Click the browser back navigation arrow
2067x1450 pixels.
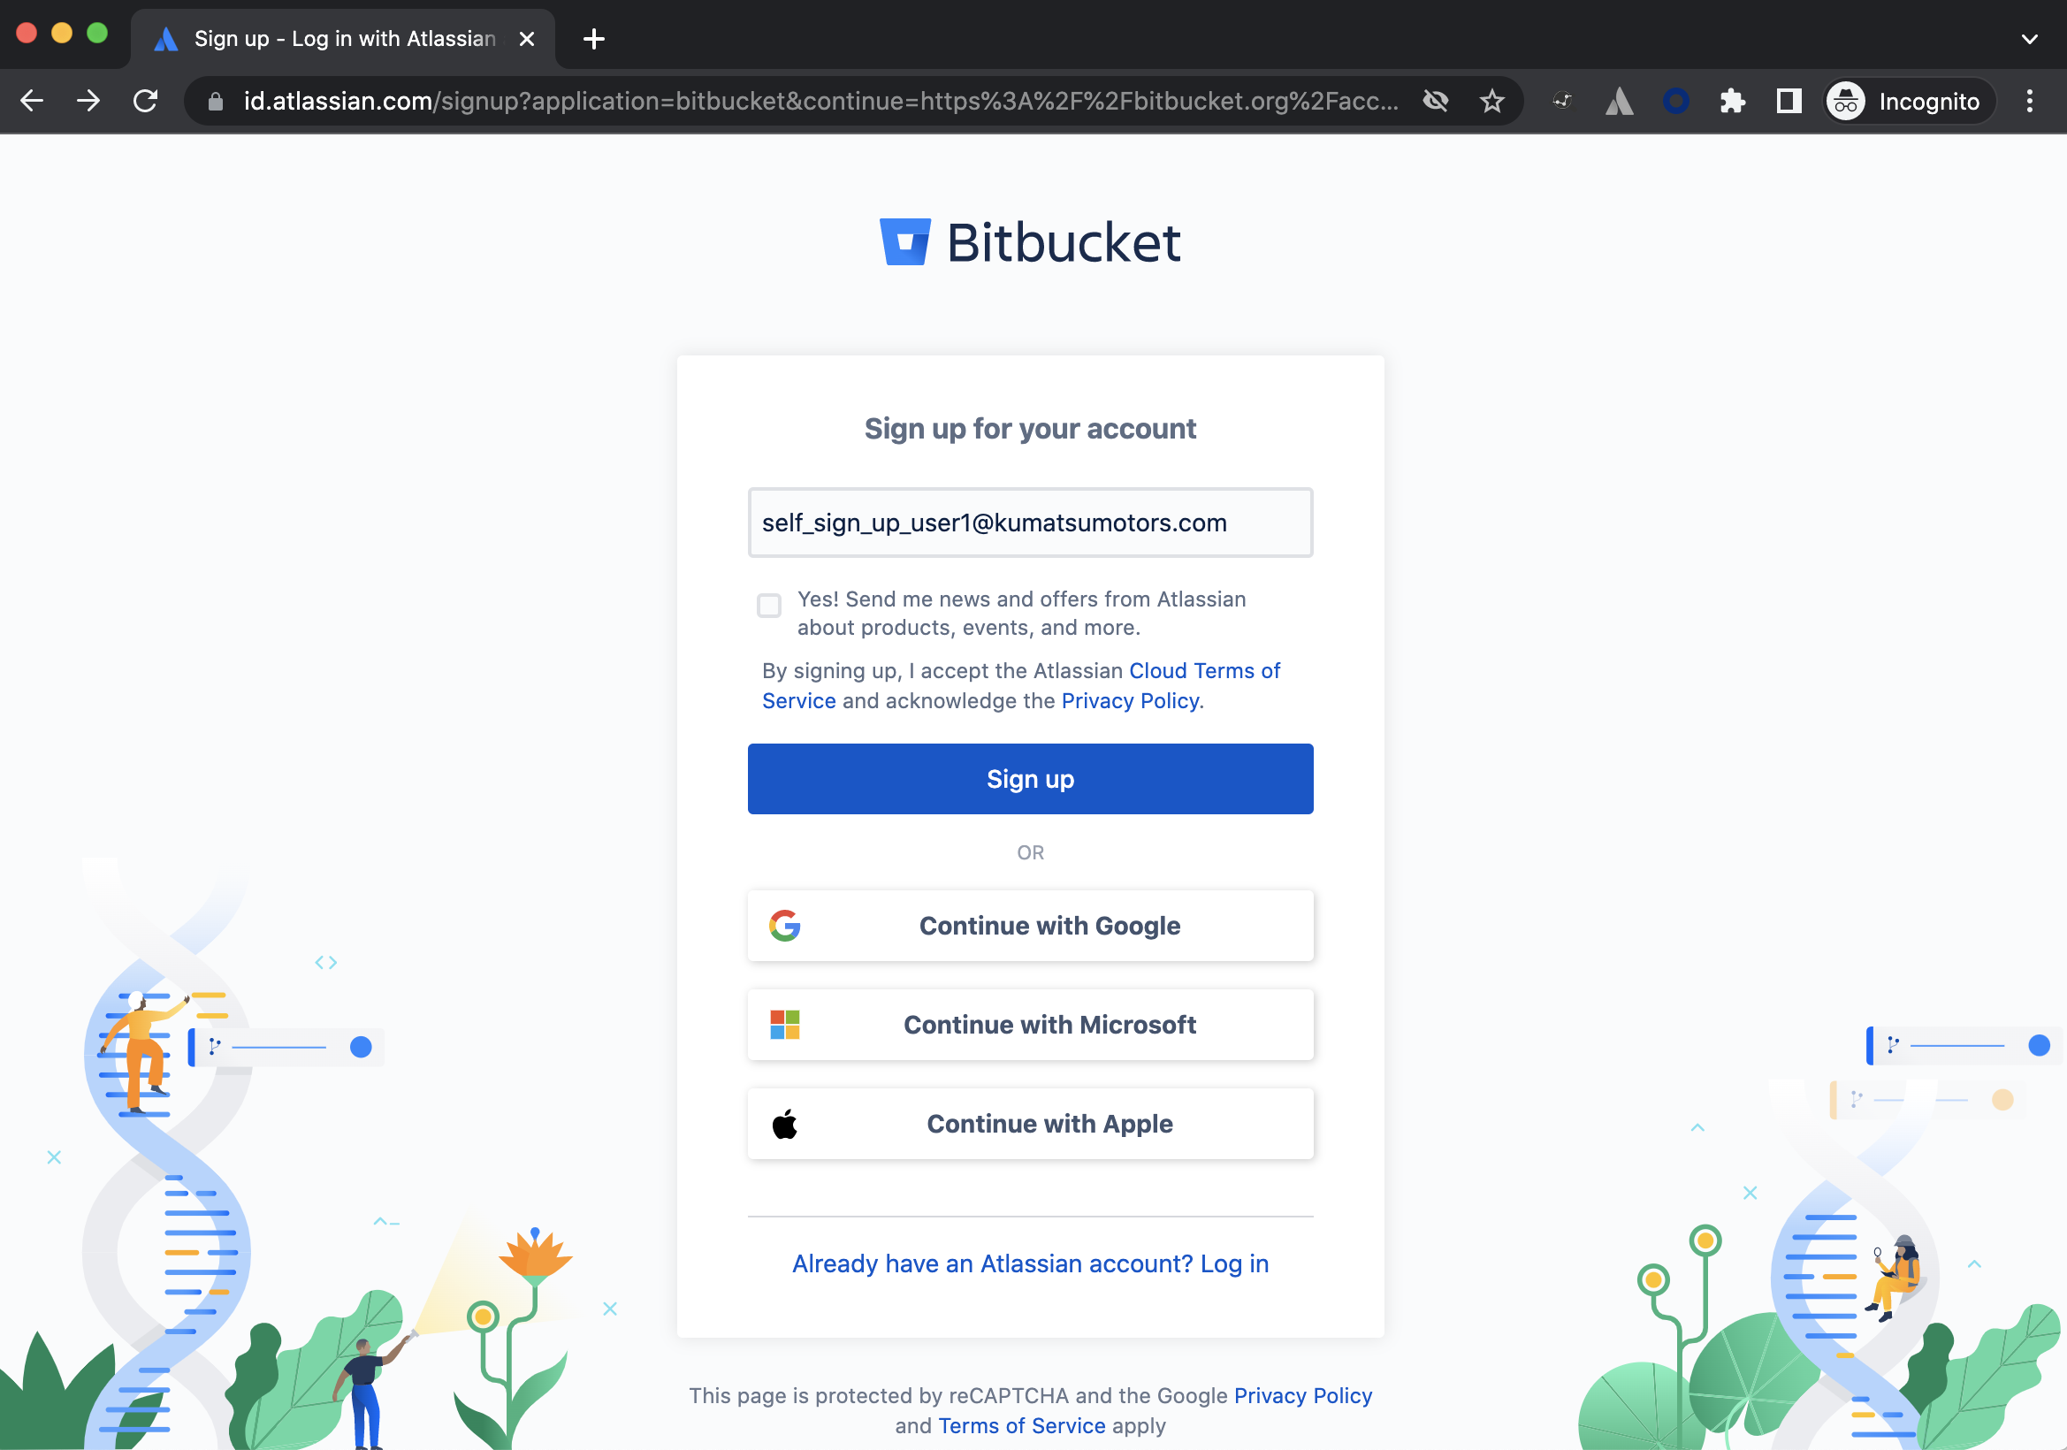coord(34,101)
